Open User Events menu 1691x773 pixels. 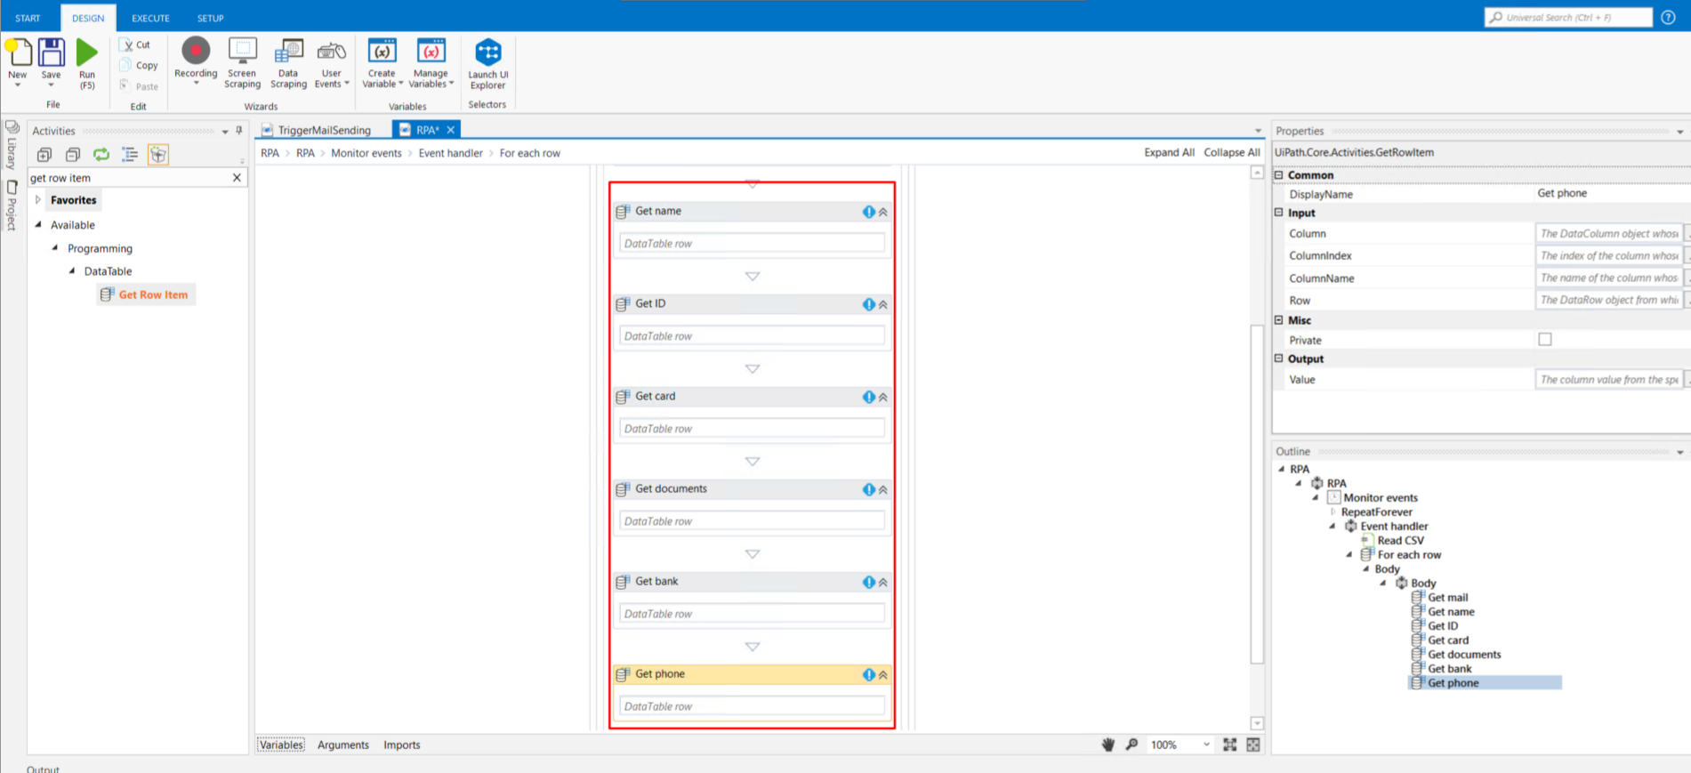(332, 62)
